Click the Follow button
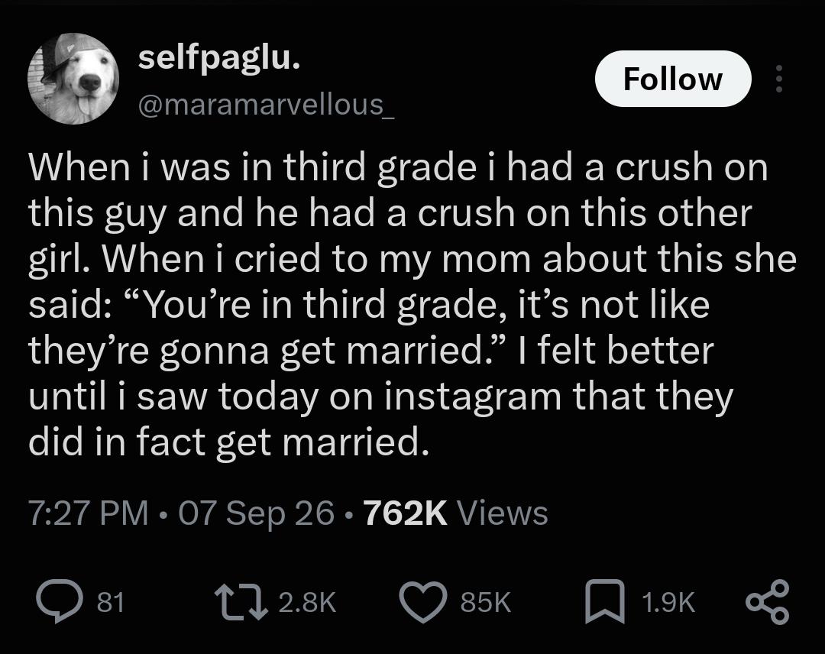The image size is (825, 654). (x=672, y=79)
